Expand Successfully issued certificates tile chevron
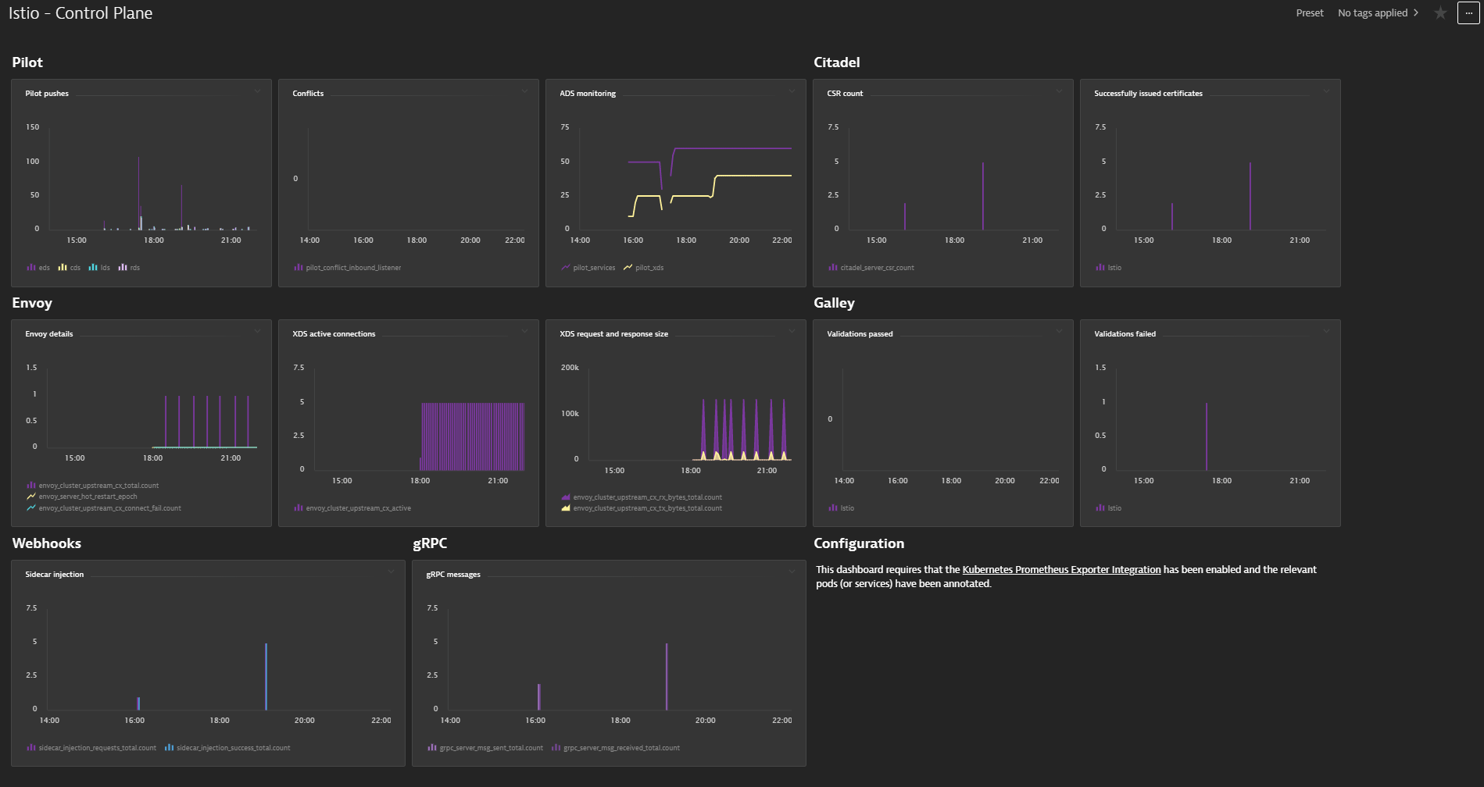This screenshot has height=787, width=1484. (1326, 91)
